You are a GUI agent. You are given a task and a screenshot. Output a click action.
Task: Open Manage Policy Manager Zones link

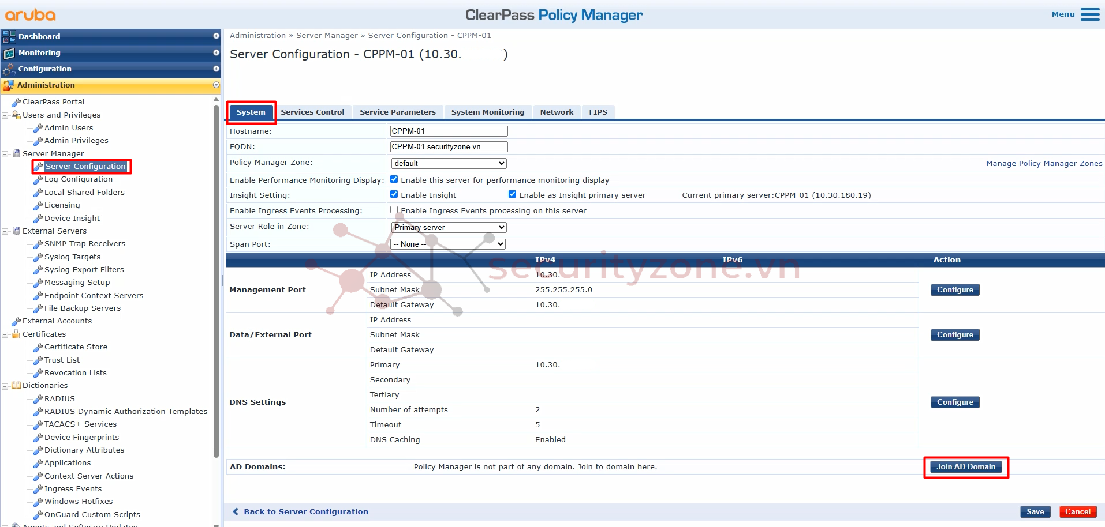[x=1044, y=164]
